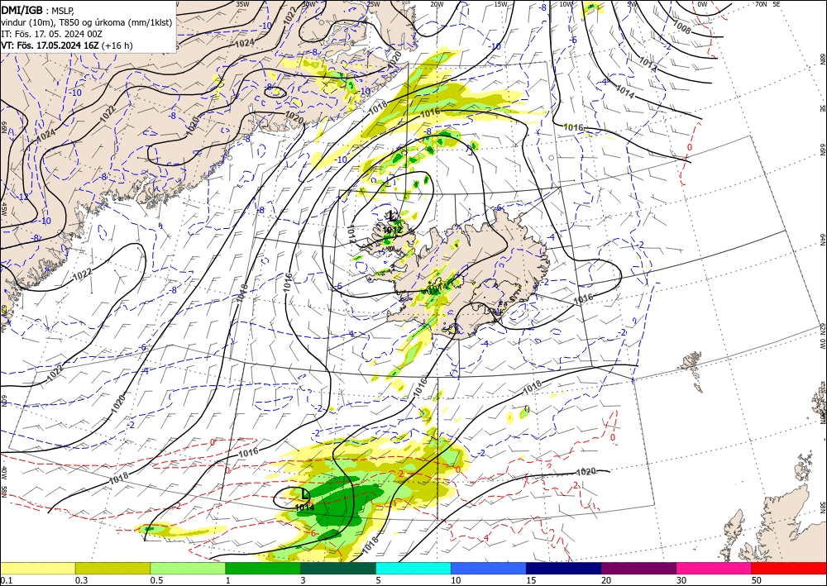Image resolution: width=827 pixels, height=586 pixels.
Task: Click the '15W' longitude label
Action: coord(500,3)
